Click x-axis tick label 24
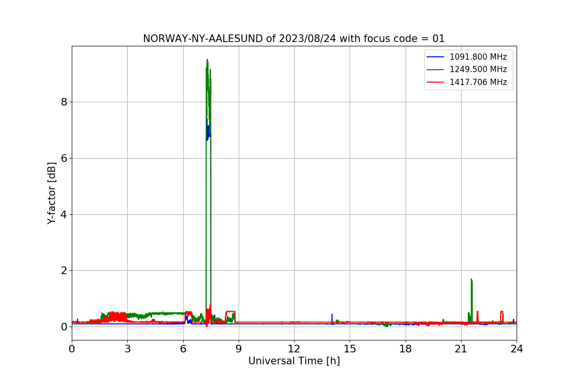 point(517,349)
